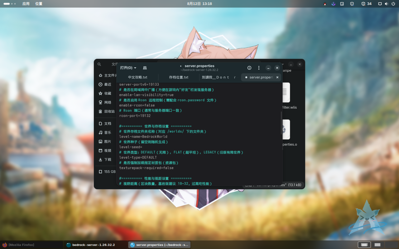This screenshot has height=249, width=399.
Task: Open Downloads (下载) folder in sidebar
Action: point(105,160)
